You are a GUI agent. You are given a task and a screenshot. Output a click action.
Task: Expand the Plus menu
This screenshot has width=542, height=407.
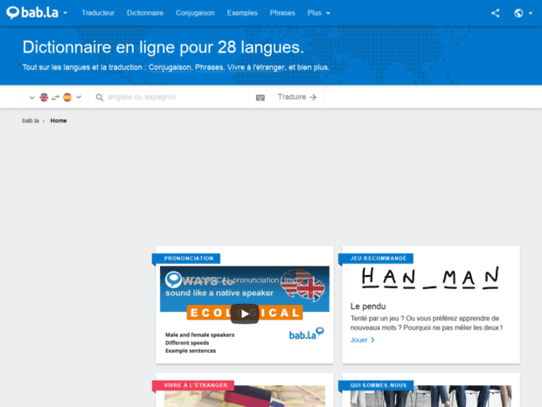(x=319, y=13)
